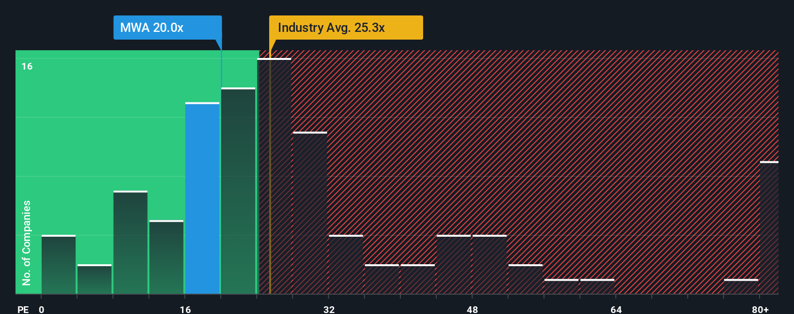Viewport: 794px width, 314px height.
Task: Click the y-axis value 16
Action: pos(27,66)
